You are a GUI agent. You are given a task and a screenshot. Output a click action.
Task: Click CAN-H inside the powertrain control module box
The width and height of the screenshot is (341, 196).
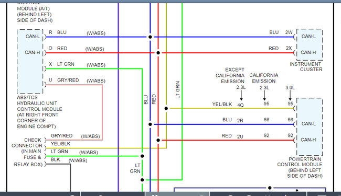[308, 140]
